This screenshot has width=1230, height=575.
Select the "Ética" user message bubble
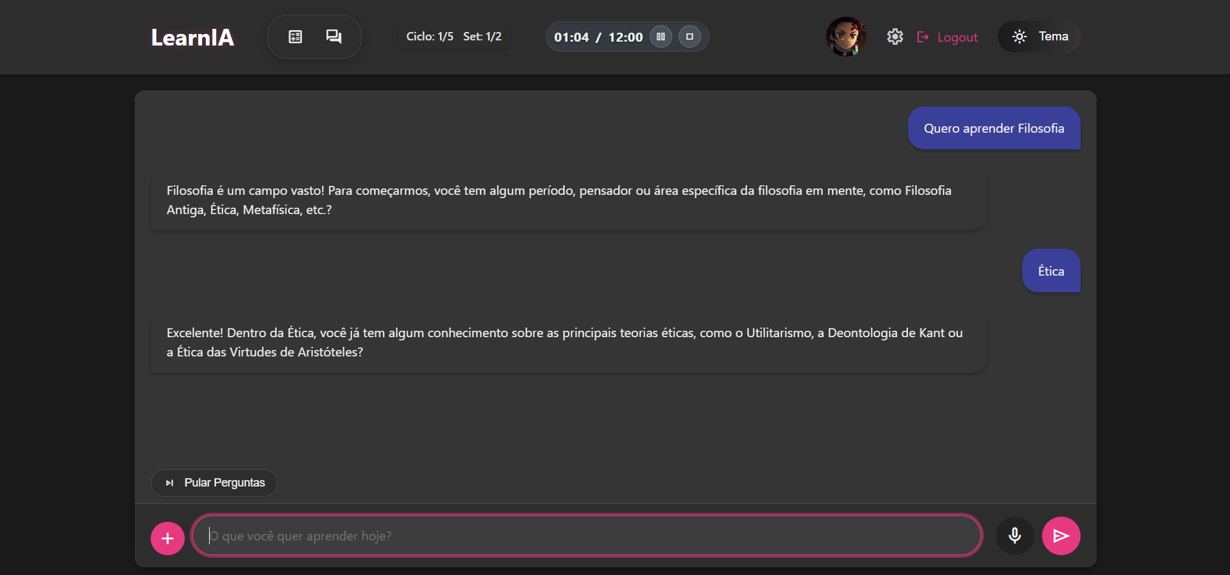tap(1050, 271)
